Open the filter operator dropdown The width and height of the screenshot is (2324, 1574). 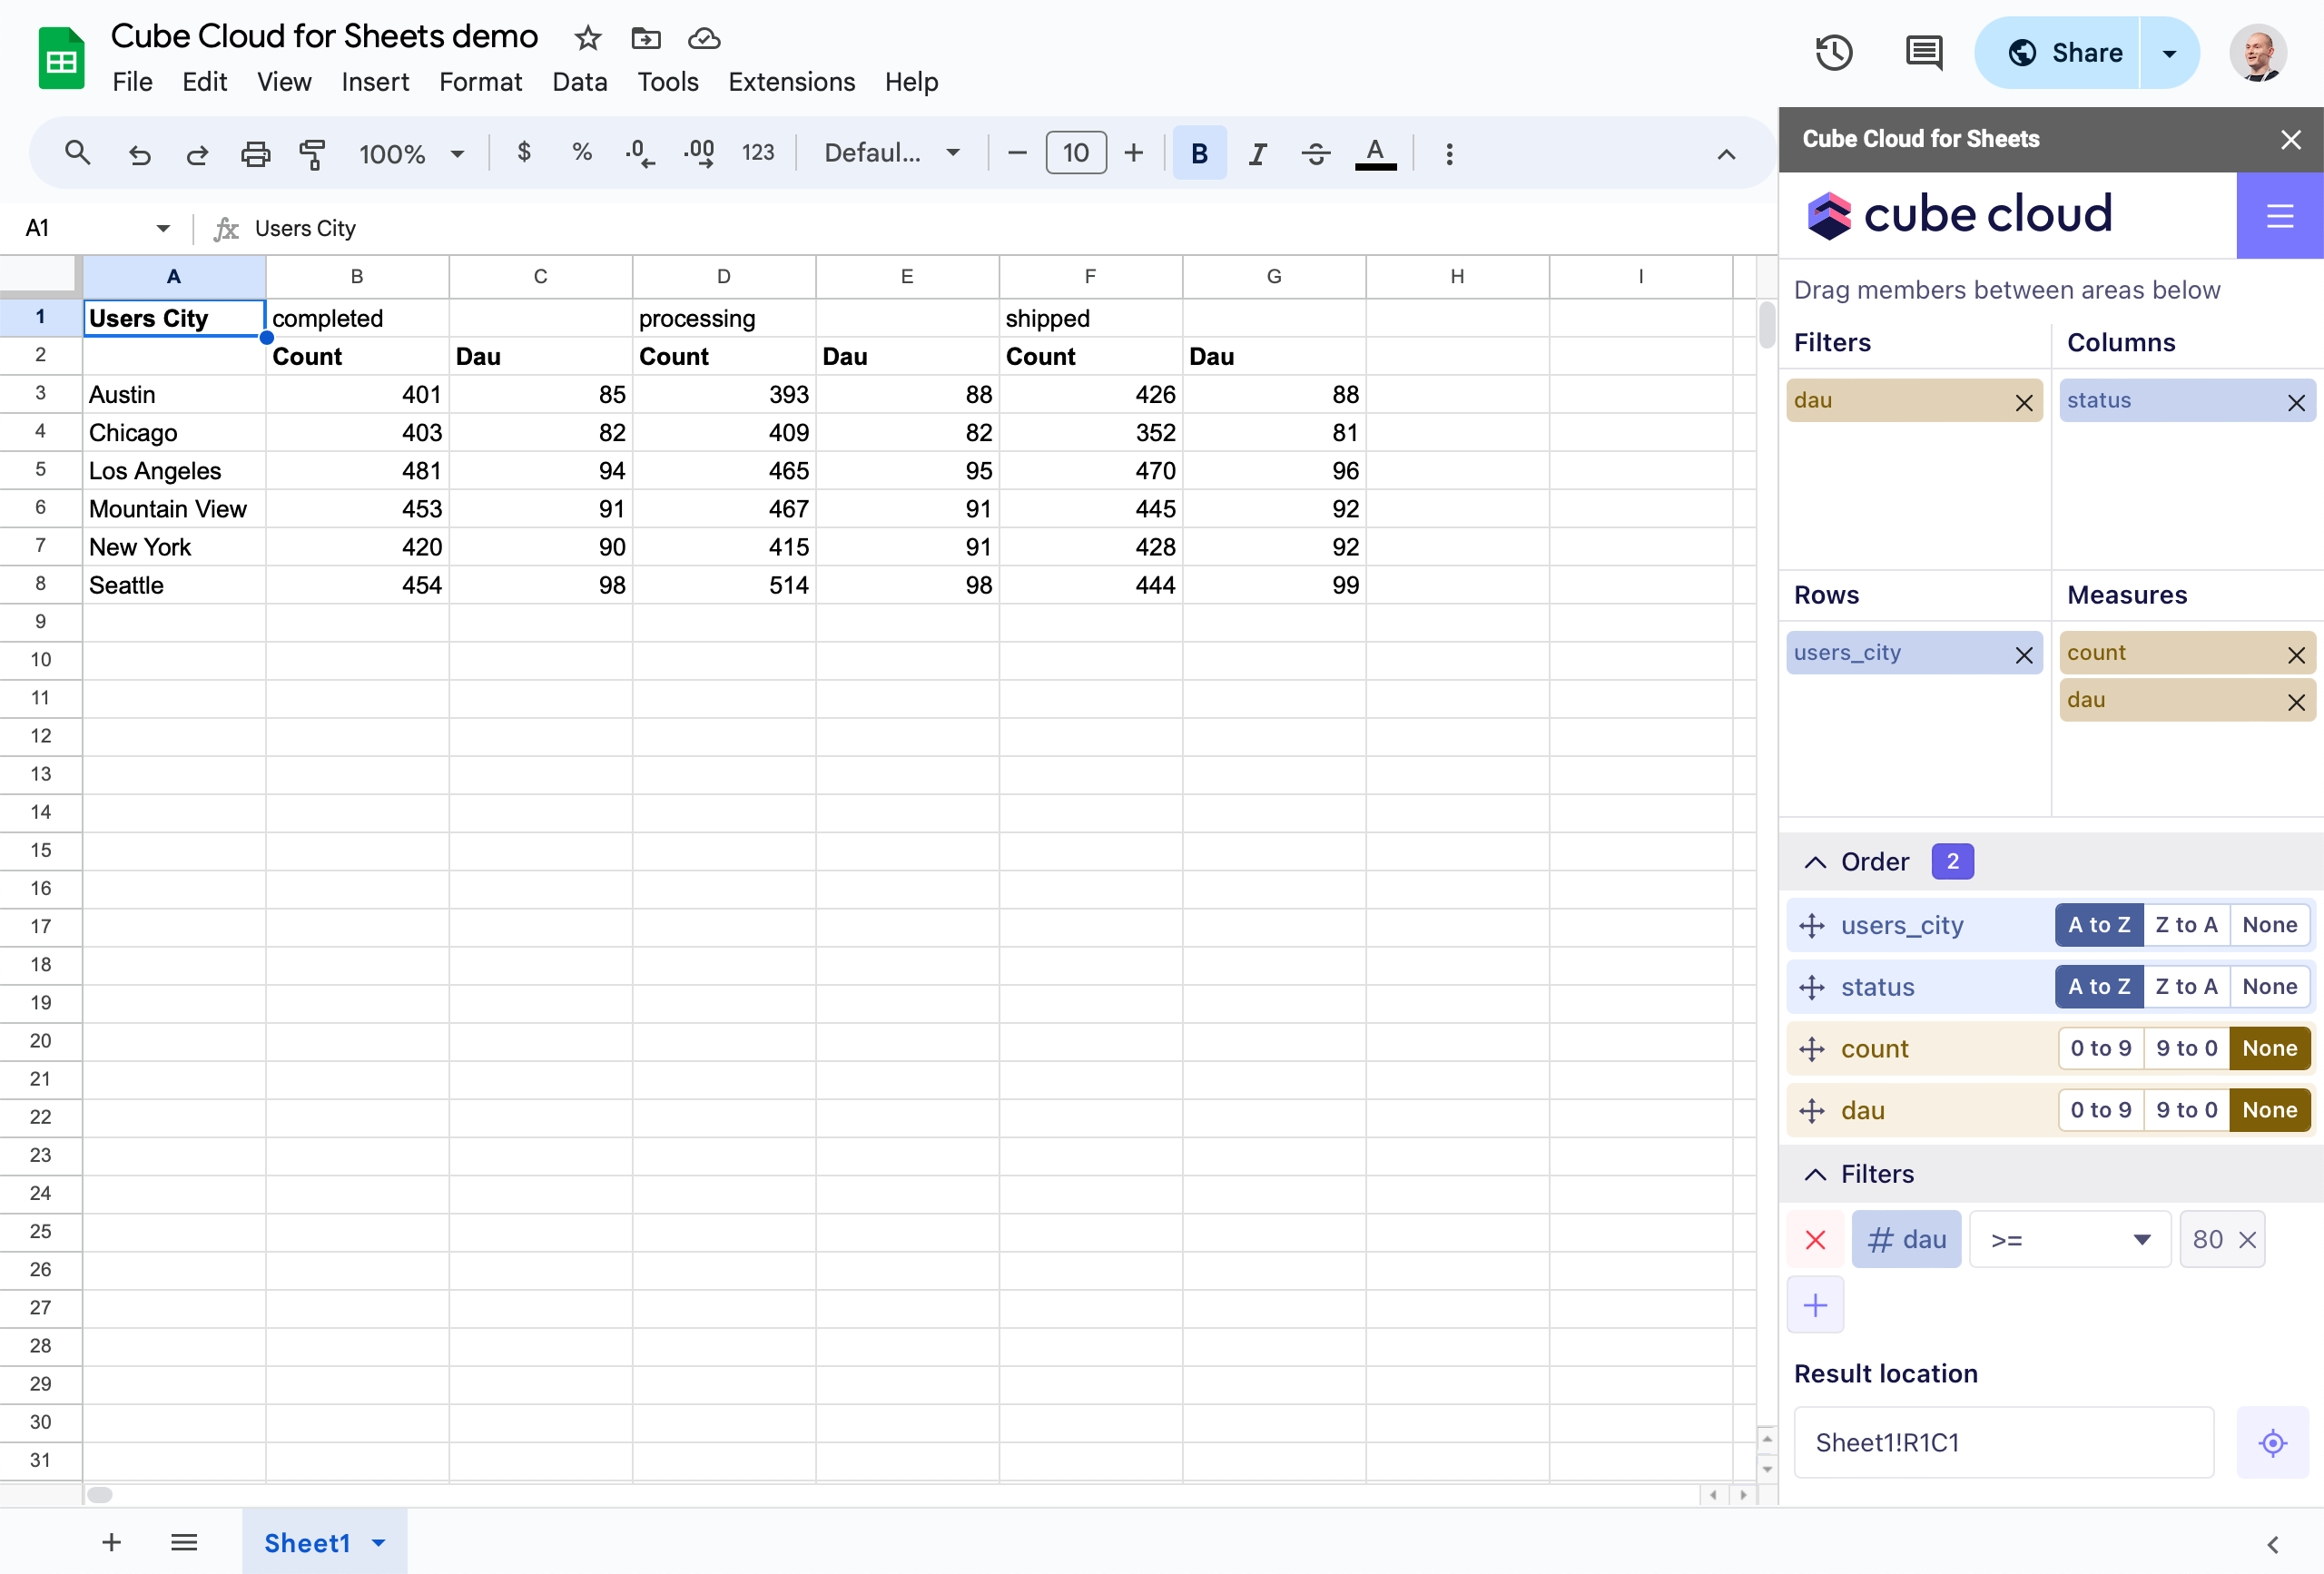pyautogui.click(x=2069, y=1240)
